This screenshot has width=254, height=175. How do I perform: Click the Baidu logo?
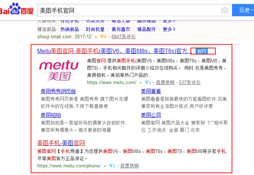pyautogui.click(x=17, y=9)
